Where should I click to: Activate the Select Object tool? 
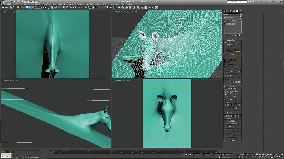tap(30, 7)
